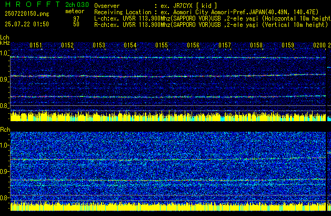Screen dimensions: 331x216
Task: Click the meteor count value 97
Action: click(x=76, y=19)
